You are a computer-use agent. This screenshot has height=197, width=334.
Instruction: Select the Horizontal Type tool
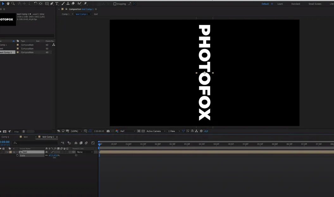[x=57, y=3]
